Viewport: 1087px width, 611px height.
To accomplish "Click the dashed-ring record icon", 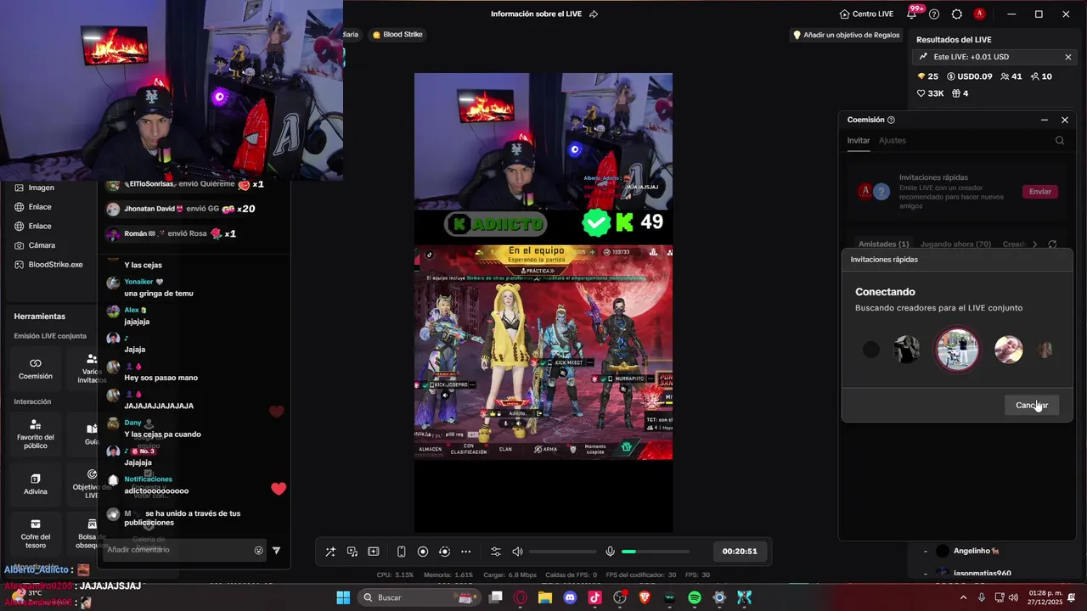I will [x=444, y=552].
